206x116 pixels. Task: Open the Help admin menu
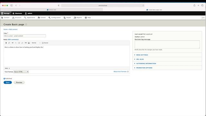(88, 18)
